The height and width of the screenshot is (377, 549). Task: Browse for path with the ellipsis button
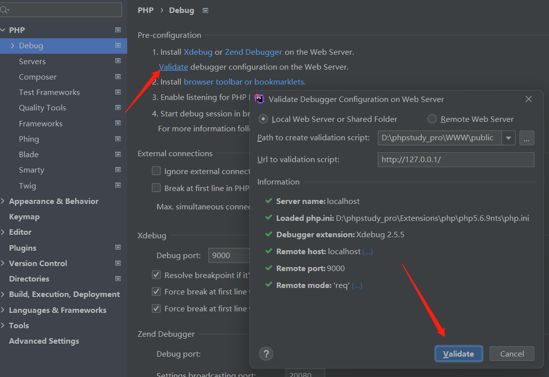point(527,138)
